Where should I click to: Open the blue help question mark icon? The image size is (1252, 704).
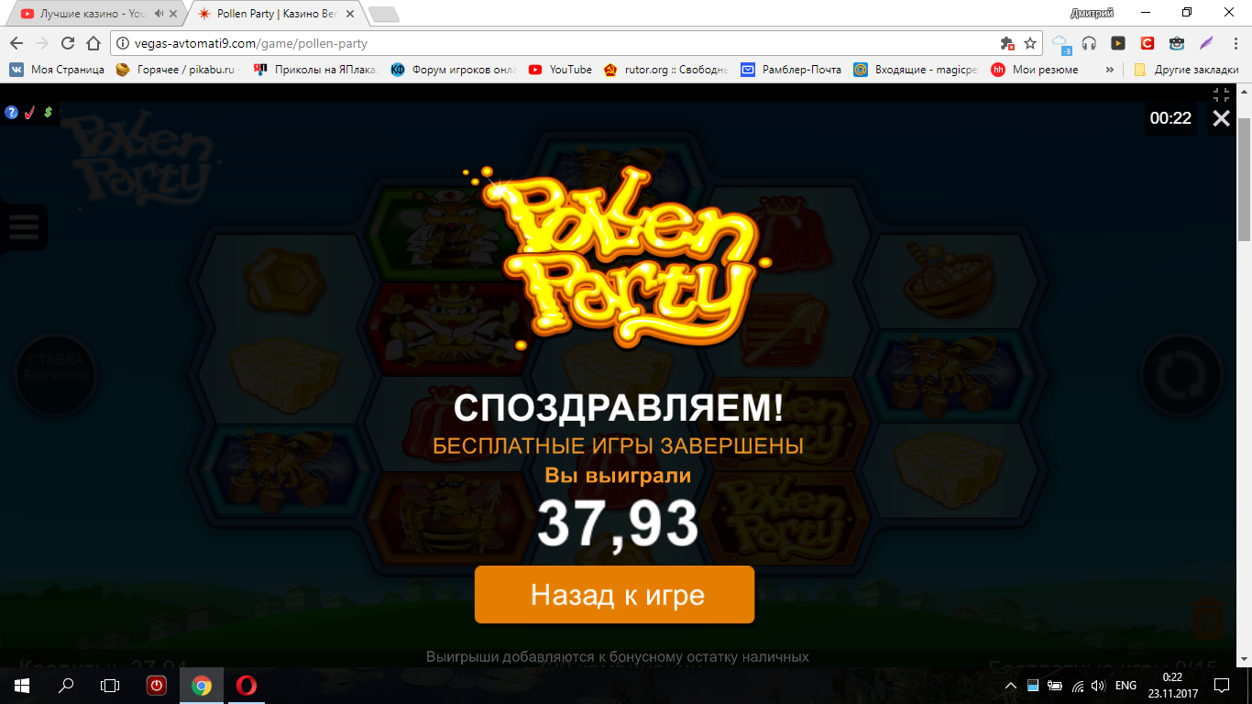11,112
